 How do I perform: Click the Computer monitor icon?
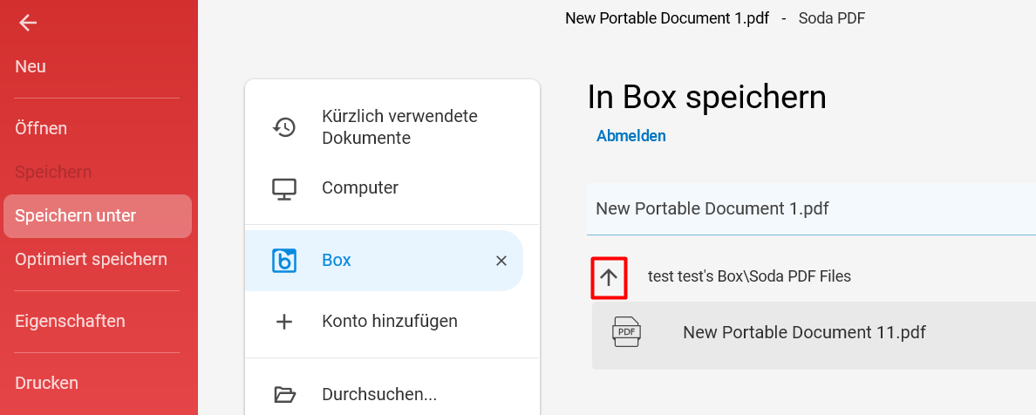tap(284, 188)
